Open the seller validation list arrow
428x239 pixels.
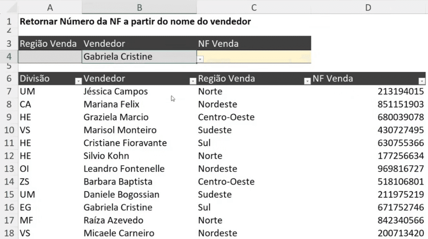click(200, 60)
